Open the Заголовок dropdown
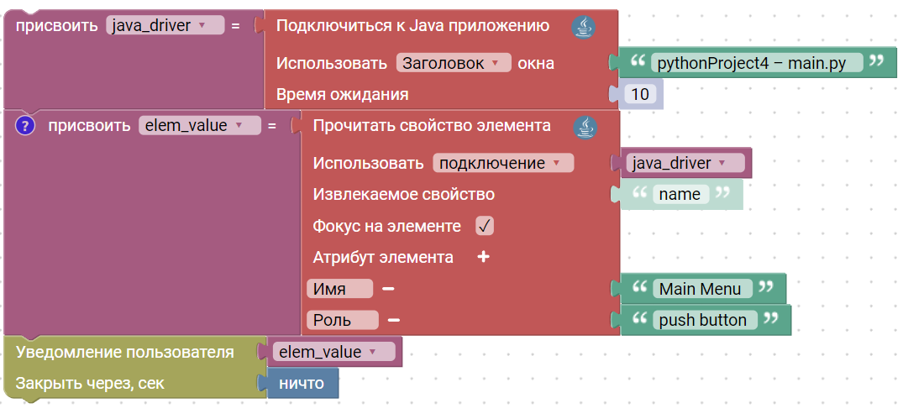 tap(454, 63)
